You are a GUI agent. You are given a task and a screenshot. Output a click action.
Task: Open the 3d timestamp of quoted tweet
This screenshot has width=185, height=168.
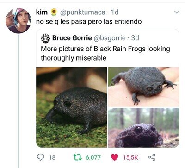[x=135, y=38]
